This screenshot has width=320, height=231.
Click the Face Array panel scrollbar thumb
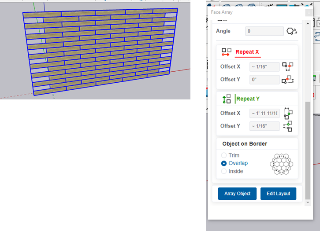click(308, 150)
